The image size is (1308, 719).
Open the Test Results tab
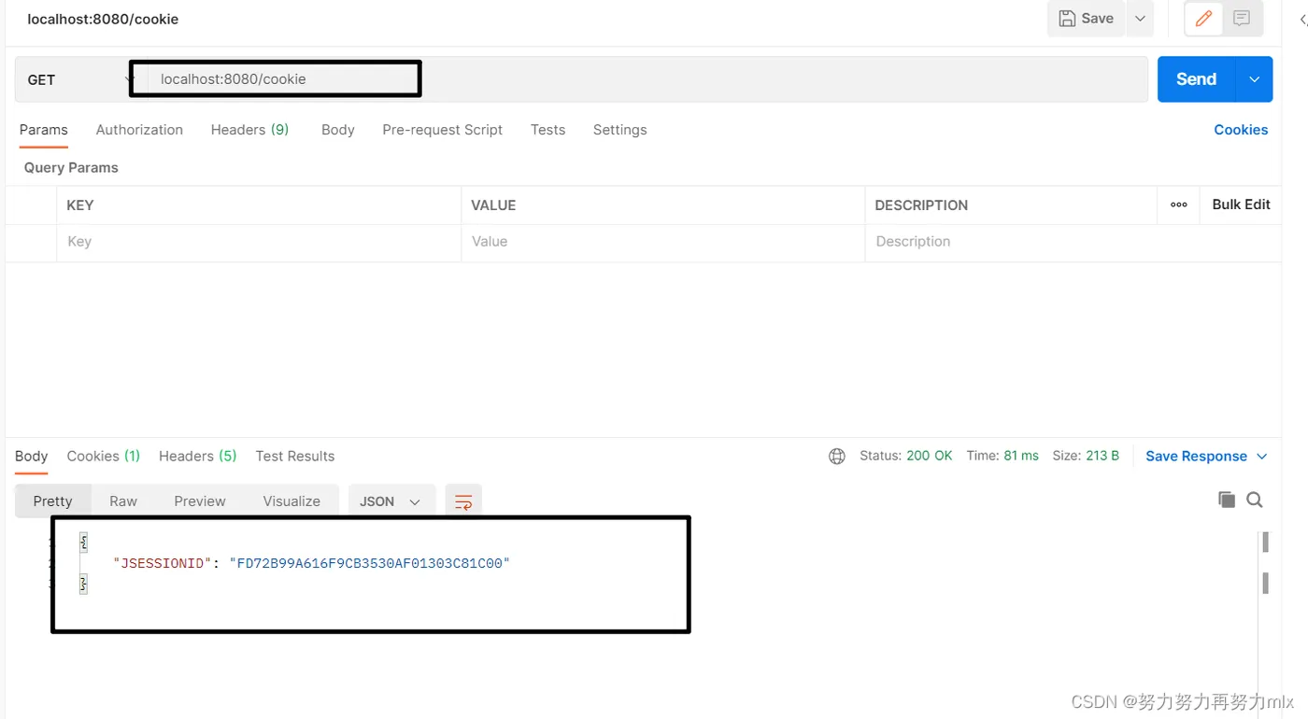pyautogui.click(x=294, y=456)
